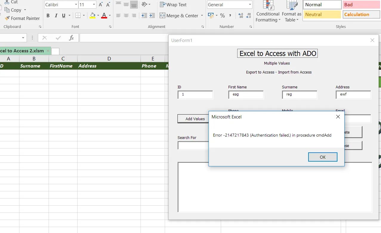Click formula bar Enter checkmark
Screen dimensions: 381x233
[58, 38]
